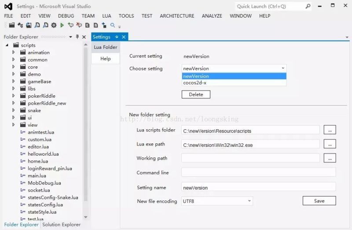
Task: Select the helloworld.lua file
Action: coord(43,154)
